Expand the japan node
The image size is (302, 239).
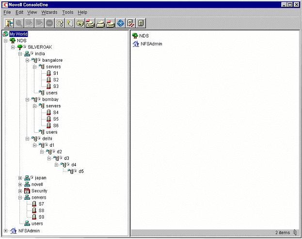click(x=20, y=178)
